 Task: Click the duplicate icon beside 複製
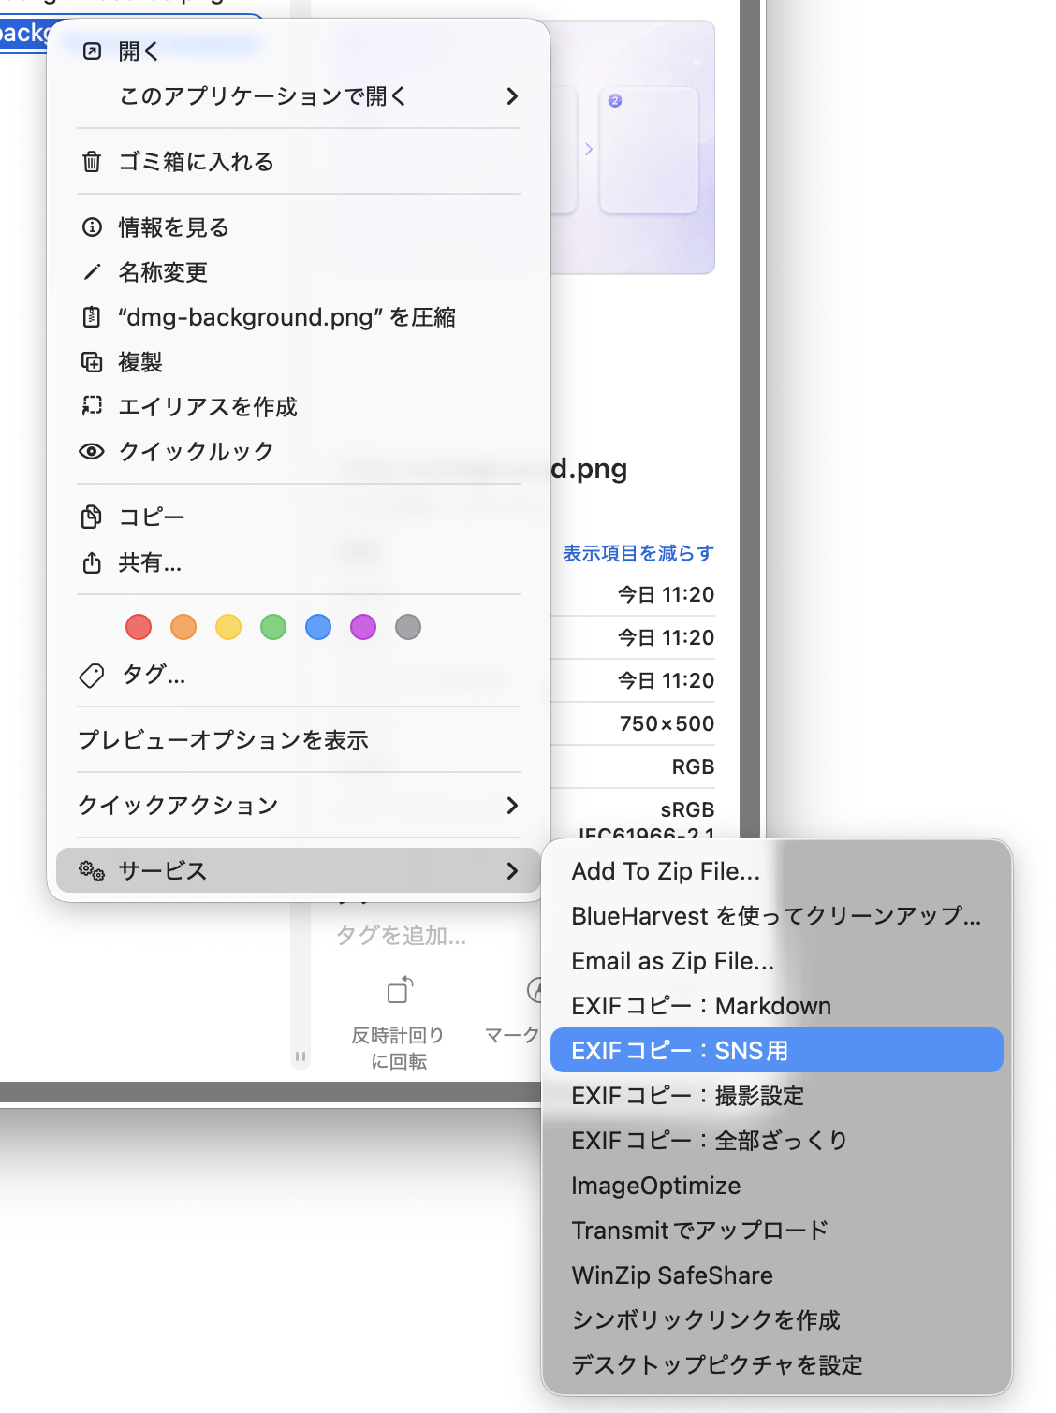click(92, 362)
